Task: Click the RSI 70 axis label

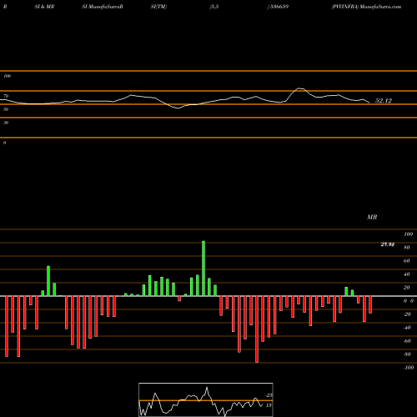Action: tap(6, 96)
